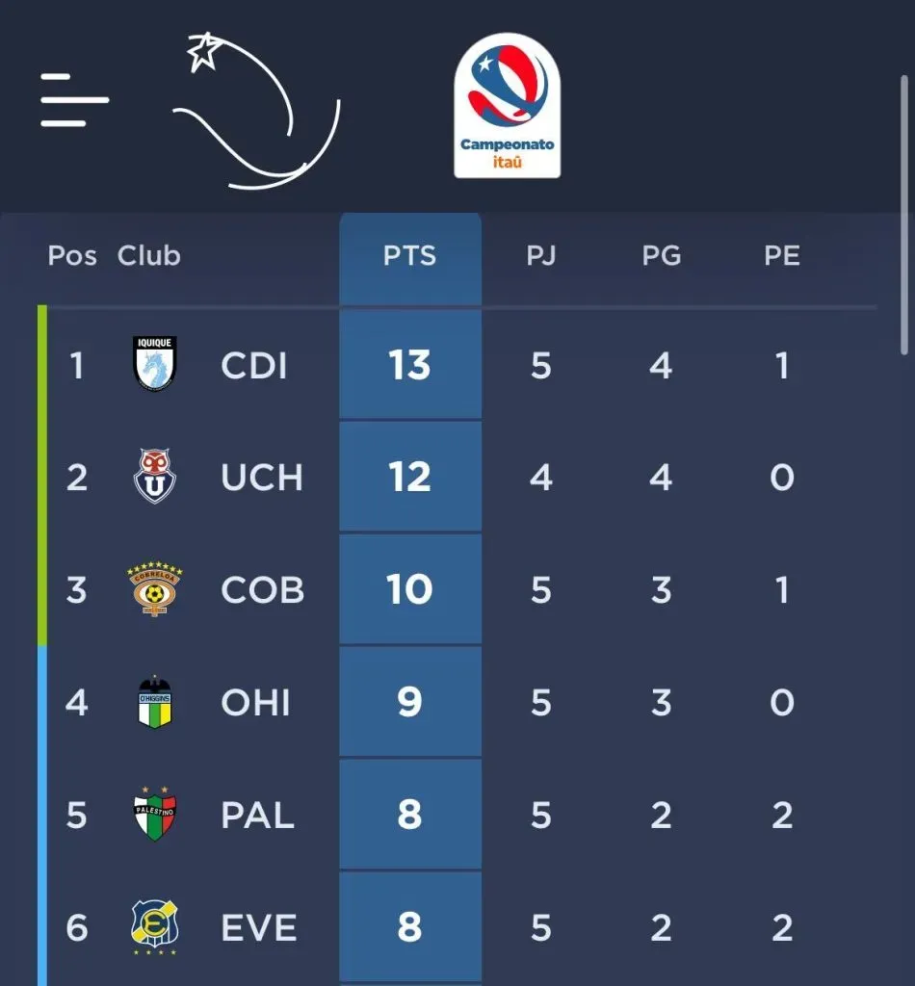Select the Universidad de Chile owl crest
The height and width of the screenshot is (986, 915).
pyautogui.click(x=155, y=476)
